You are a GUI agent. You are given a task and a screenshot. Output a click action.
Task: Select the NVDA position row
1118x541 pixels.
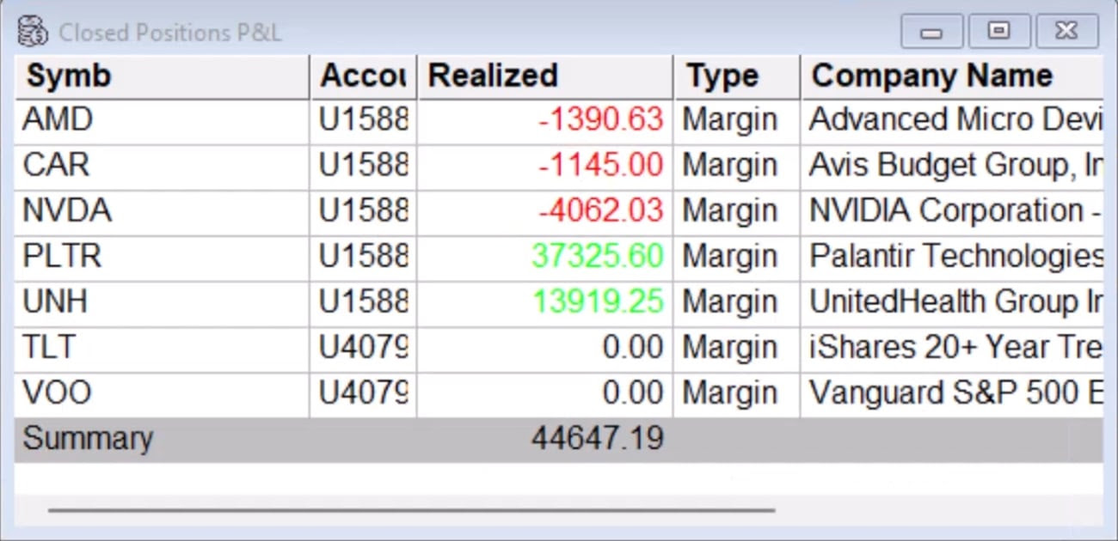(67, 211)
